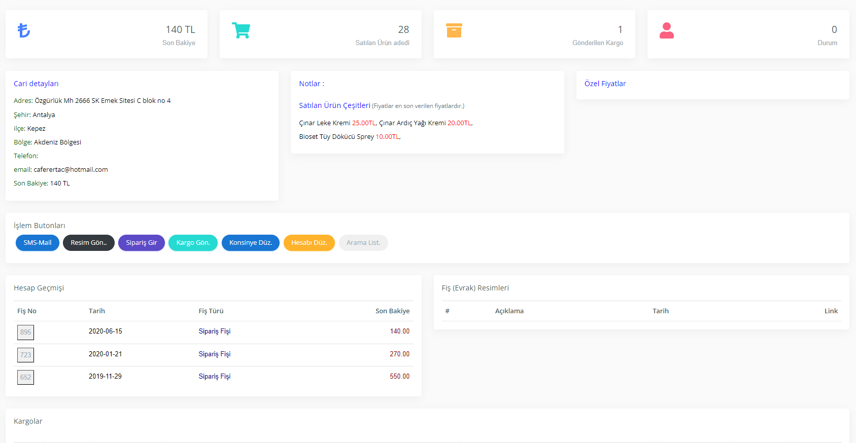Click the Satılan Ürün Çeşitleri heading
Viewport: 856px width, 443px height.
coord(334,105)
